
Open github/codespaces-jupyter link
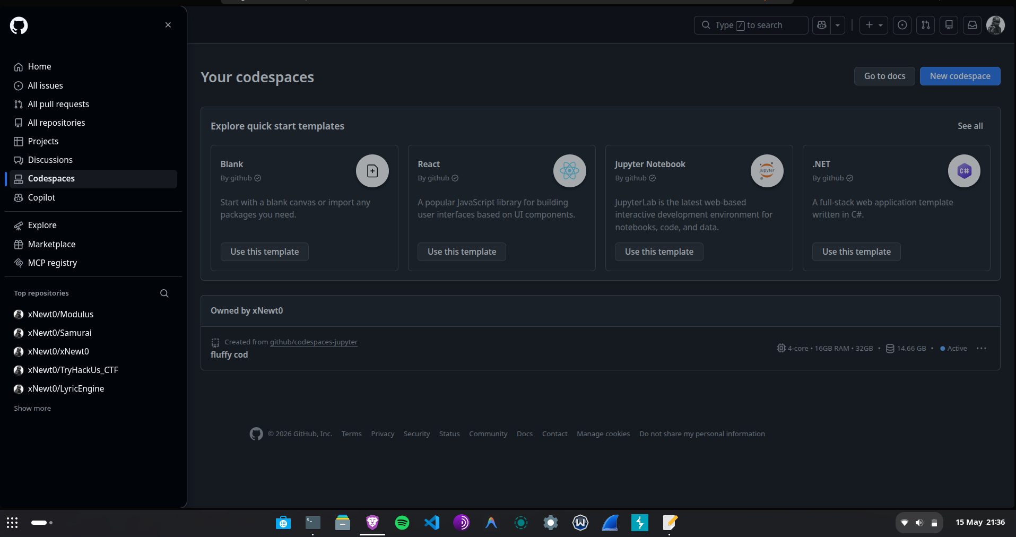tap(314, 342)
